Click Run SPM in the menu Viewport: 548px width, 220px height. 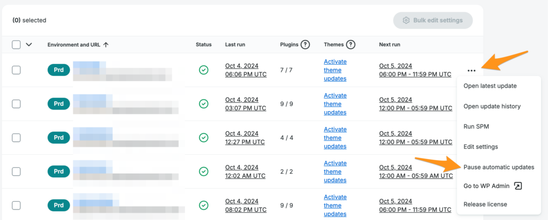click(x=476, y=127)
